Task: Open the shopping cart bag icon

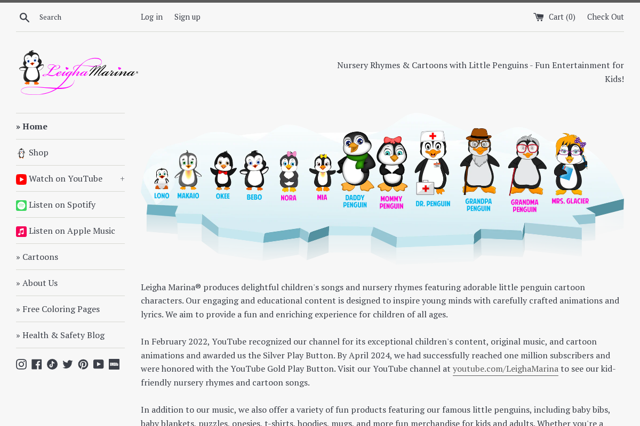Action: [x=539, y=17]
